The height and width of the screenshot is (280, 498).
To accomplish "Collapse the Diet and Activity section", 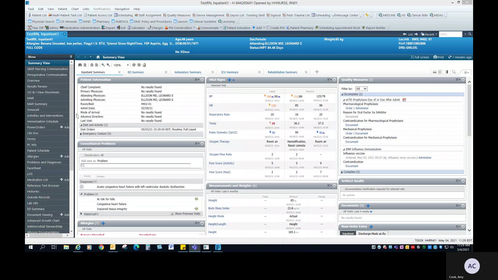I will coord(81,125).
